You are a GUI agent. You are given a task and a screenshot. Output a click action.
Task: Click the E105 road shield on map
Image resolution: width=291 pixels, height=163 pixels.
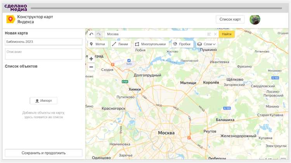point(125,82)
